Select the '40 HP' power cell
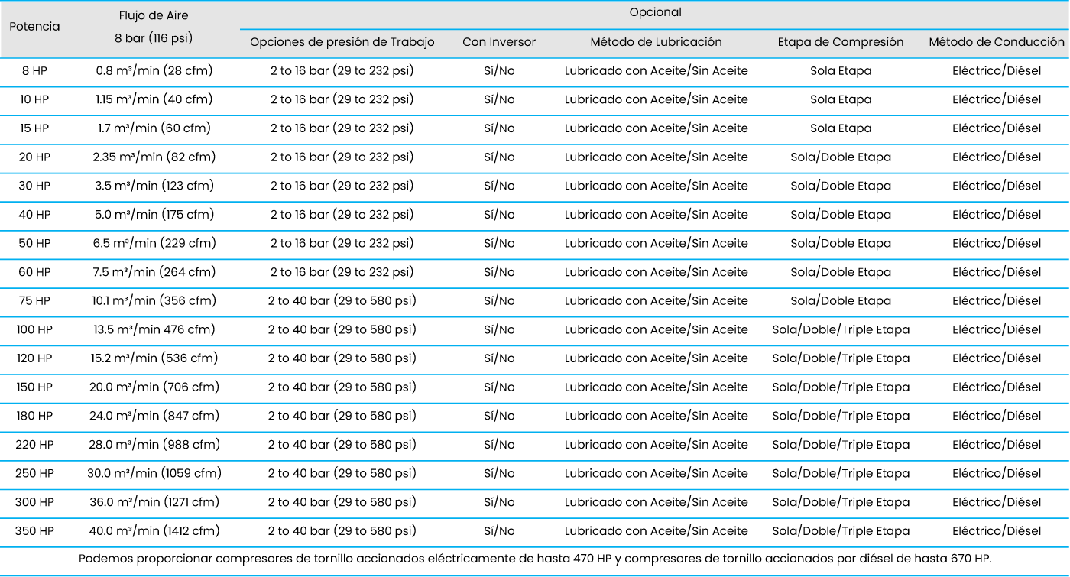Screen dimensions: 1070x577 34,215
